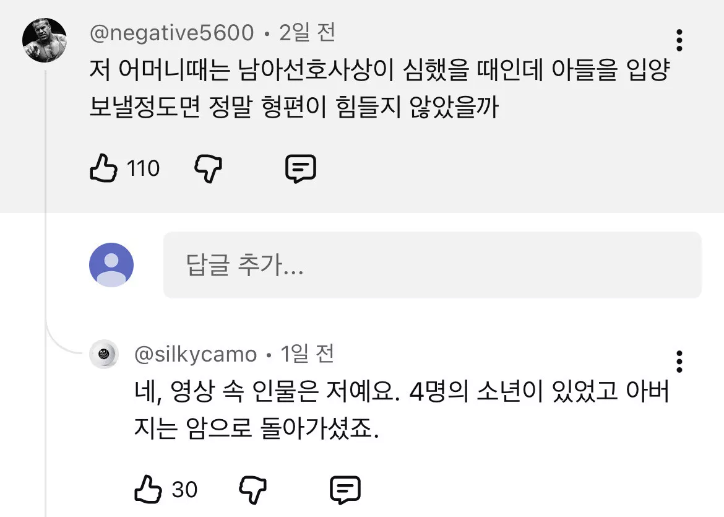The width and height of the screenshot is (724, 517).
Task: Open the more options menu for @silkycamo's reply
Action: 679,361
